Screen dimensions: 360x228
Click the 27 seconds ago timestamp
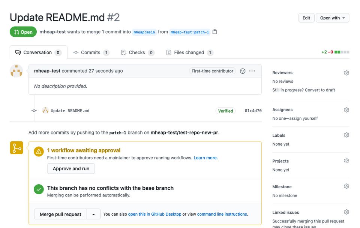[106, 71]
